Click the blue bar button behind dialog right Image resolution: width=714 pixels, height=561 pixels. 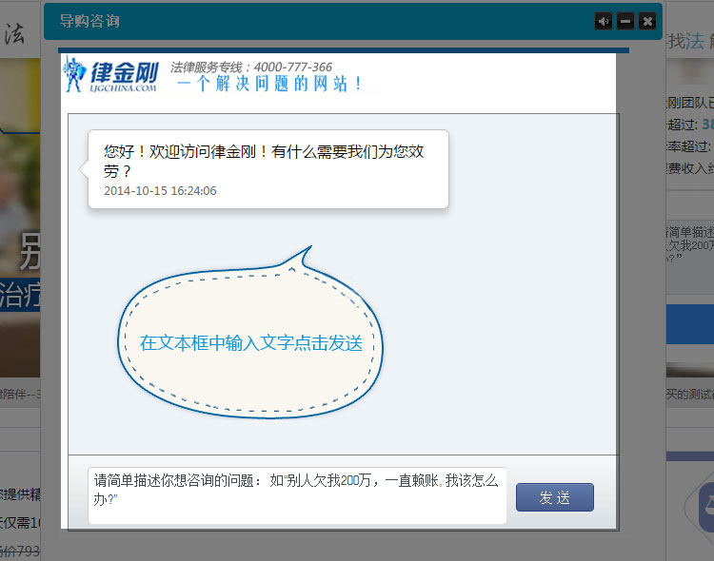689,324
